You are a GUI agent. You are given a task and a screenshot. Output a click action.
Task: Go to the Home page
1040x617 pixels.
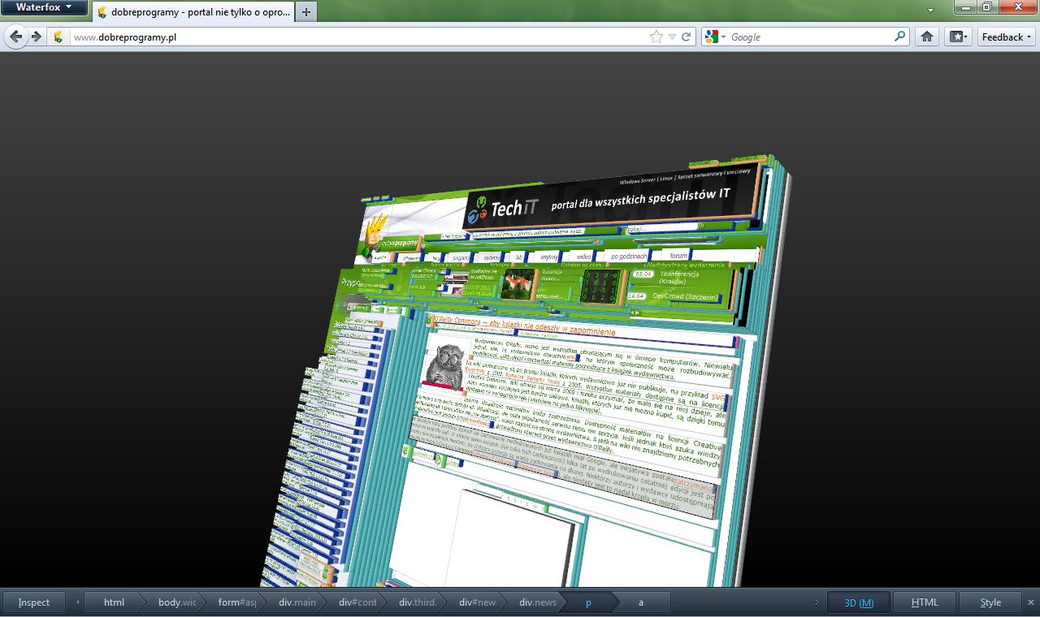[x=926, y=37]
